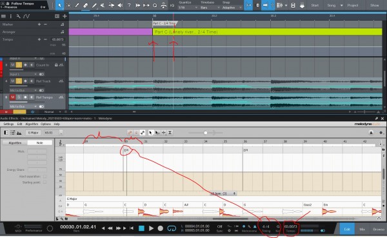Select Melodyne pitch tool

157,133
